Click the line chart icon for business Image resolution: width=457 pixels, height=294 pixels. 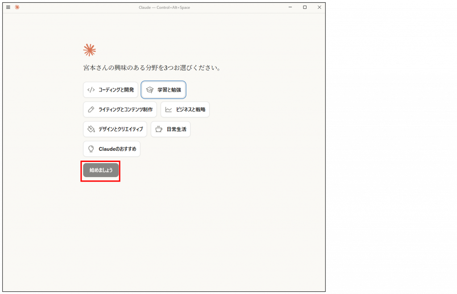(x=169, y=109)
